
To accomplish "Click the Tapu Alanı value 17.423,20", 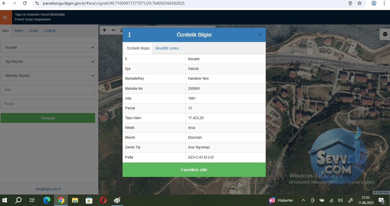I will (x=196, y=118).
